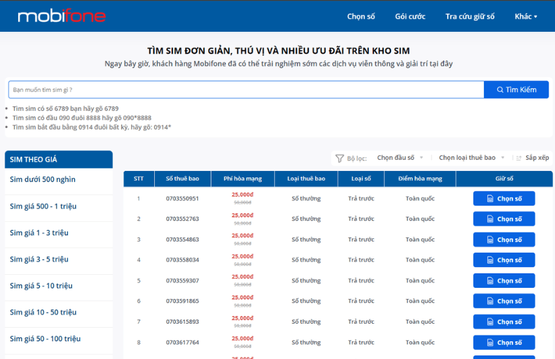This screenshot has height=359, width=555.
Task: Choose number 0703552763 with the Chọn số button
Action: click(x=504, y=219)
